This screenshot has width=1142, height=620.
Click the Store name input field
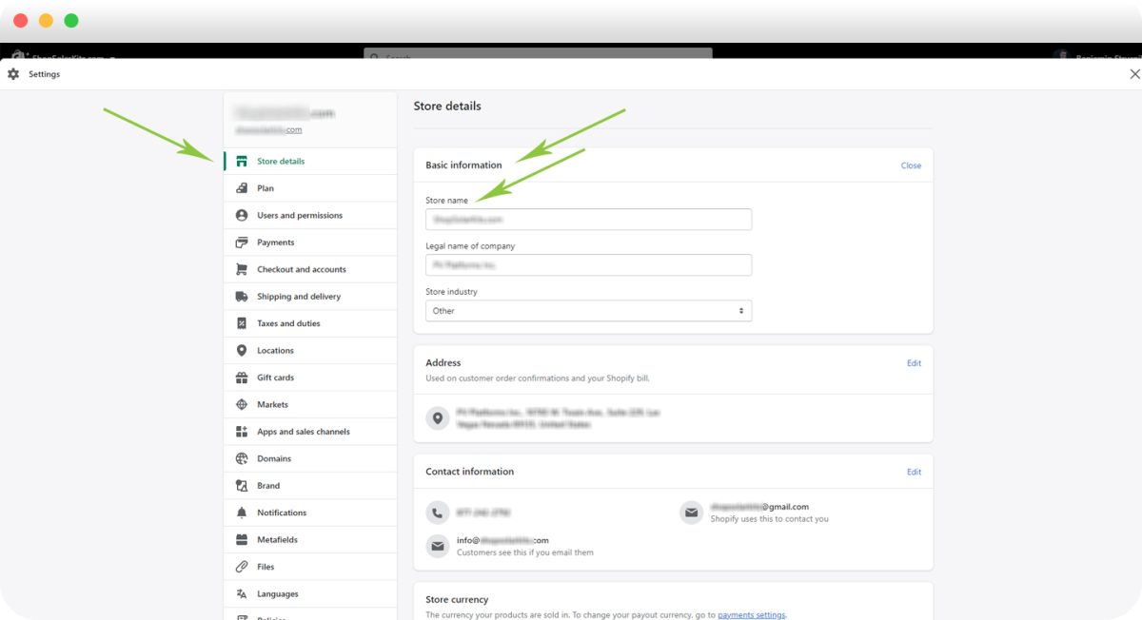coord(587,219)
